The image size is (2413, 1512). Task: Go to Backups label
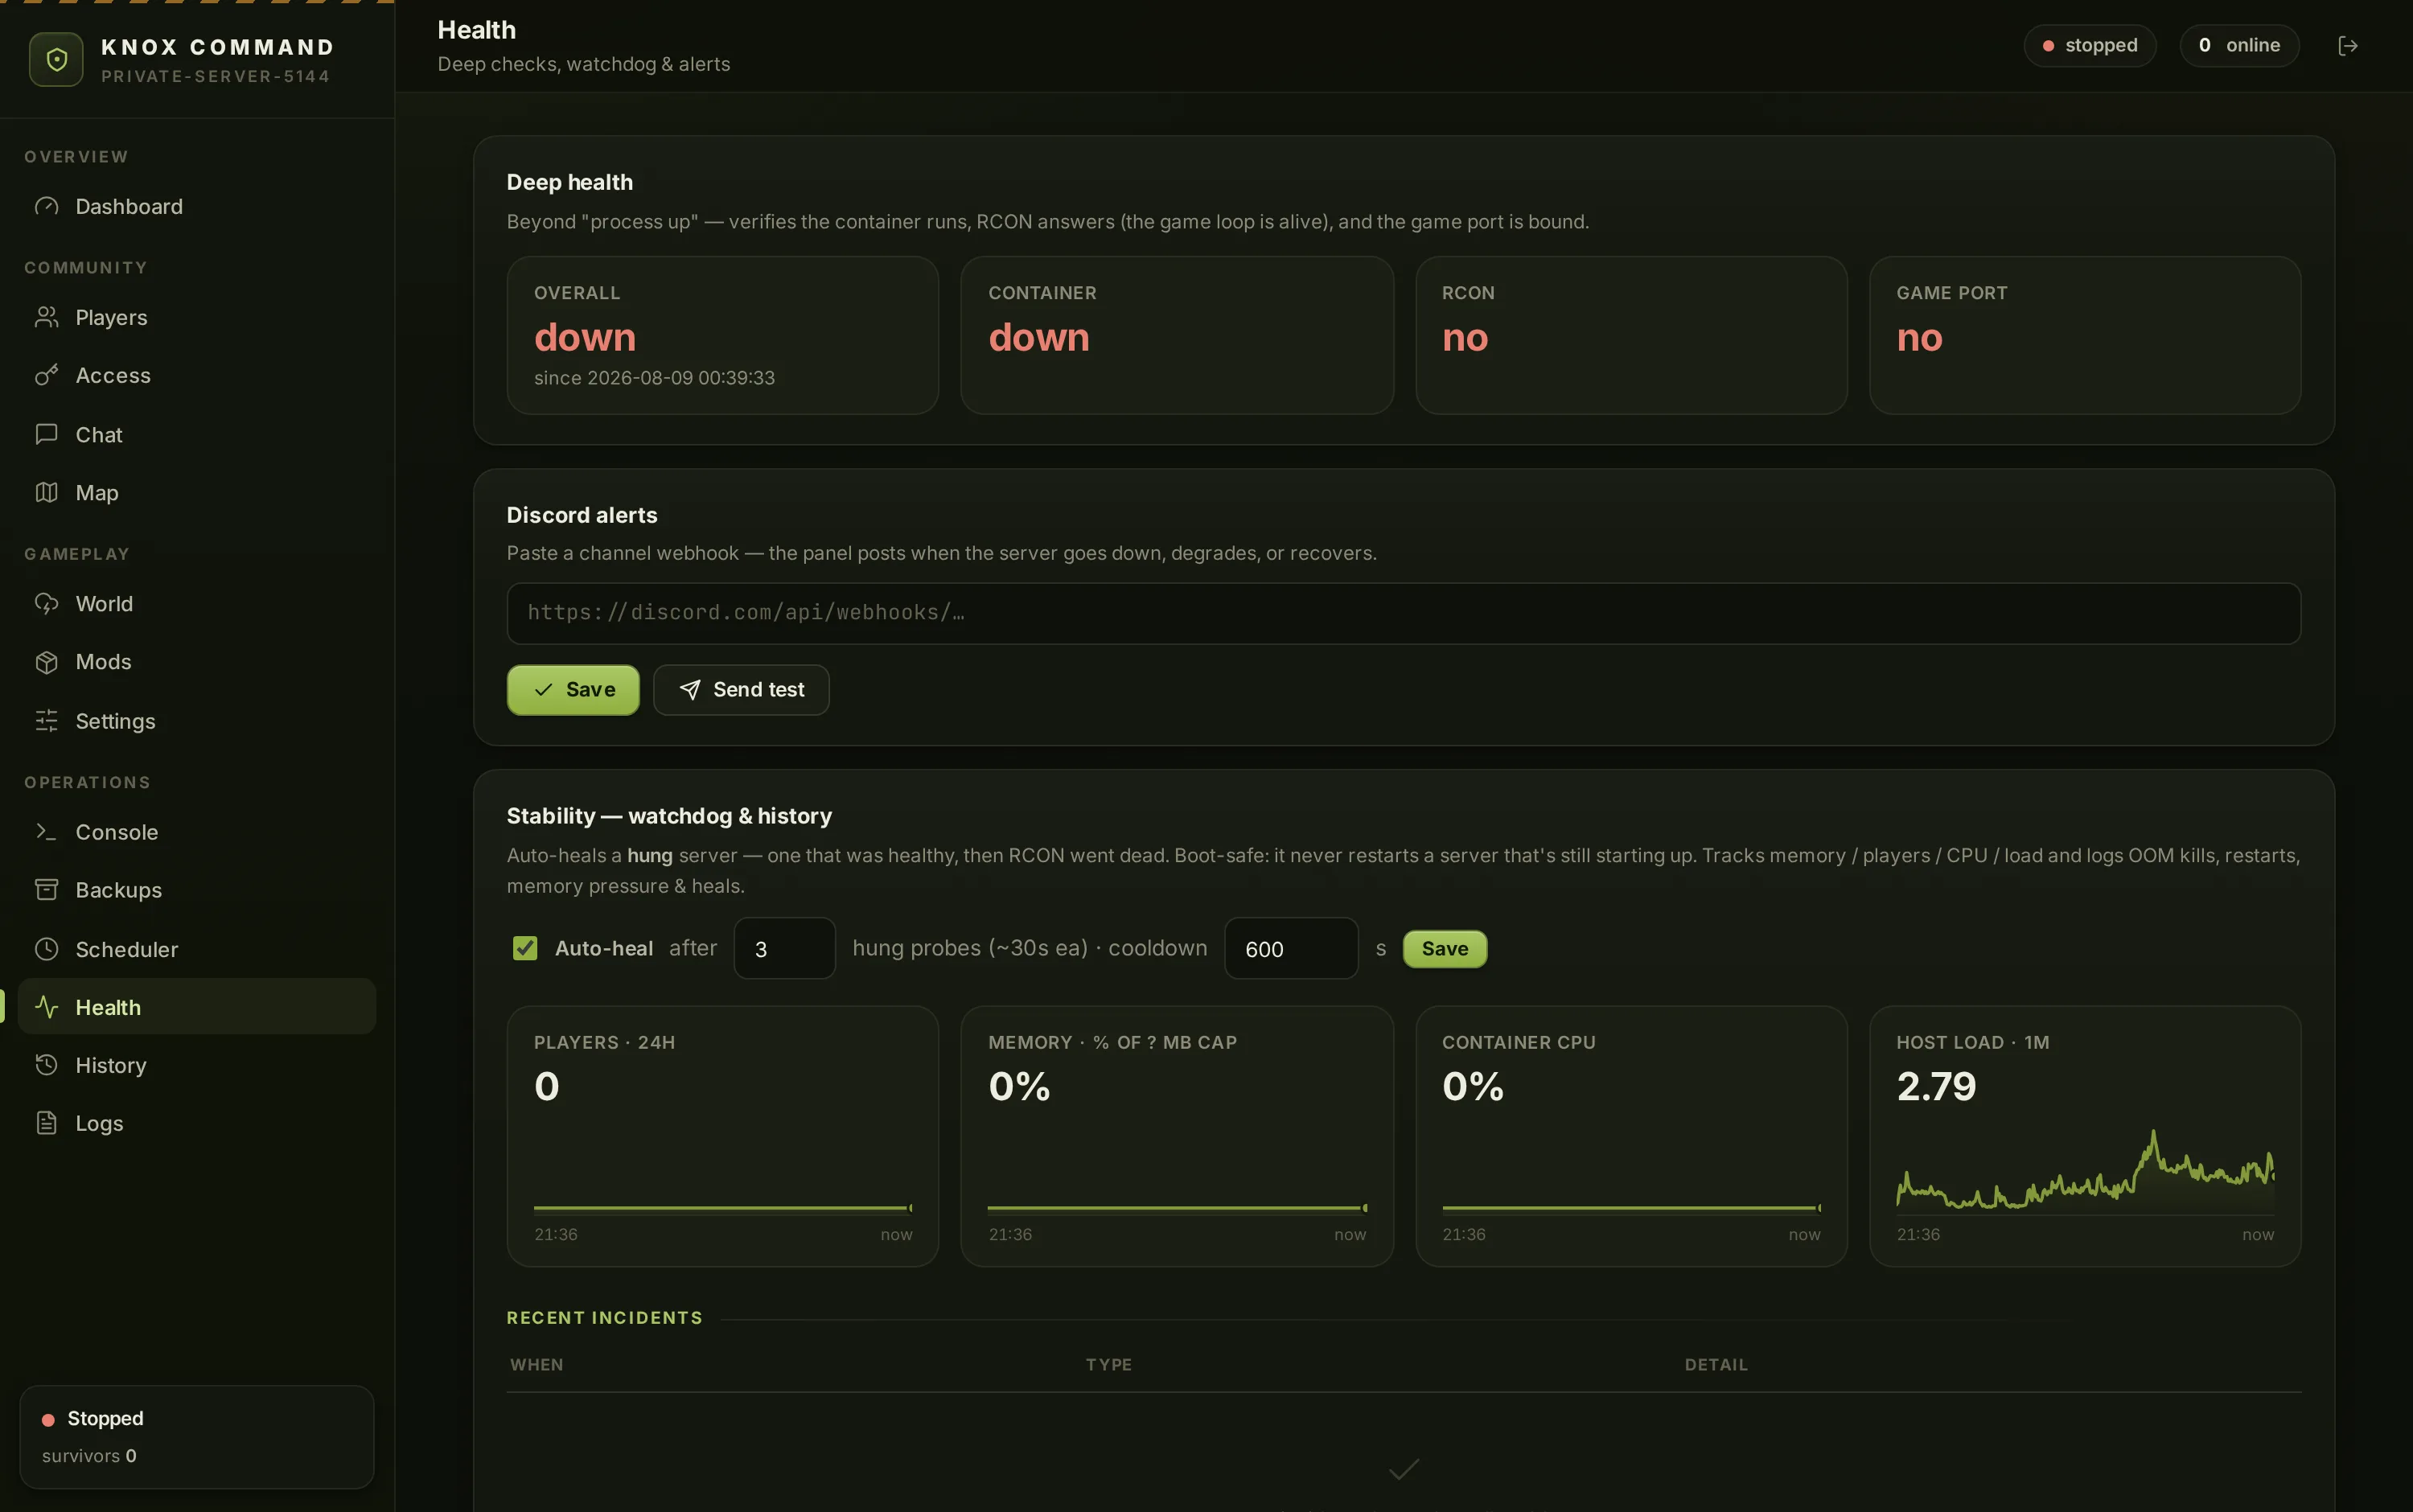[x=118, y=889]
